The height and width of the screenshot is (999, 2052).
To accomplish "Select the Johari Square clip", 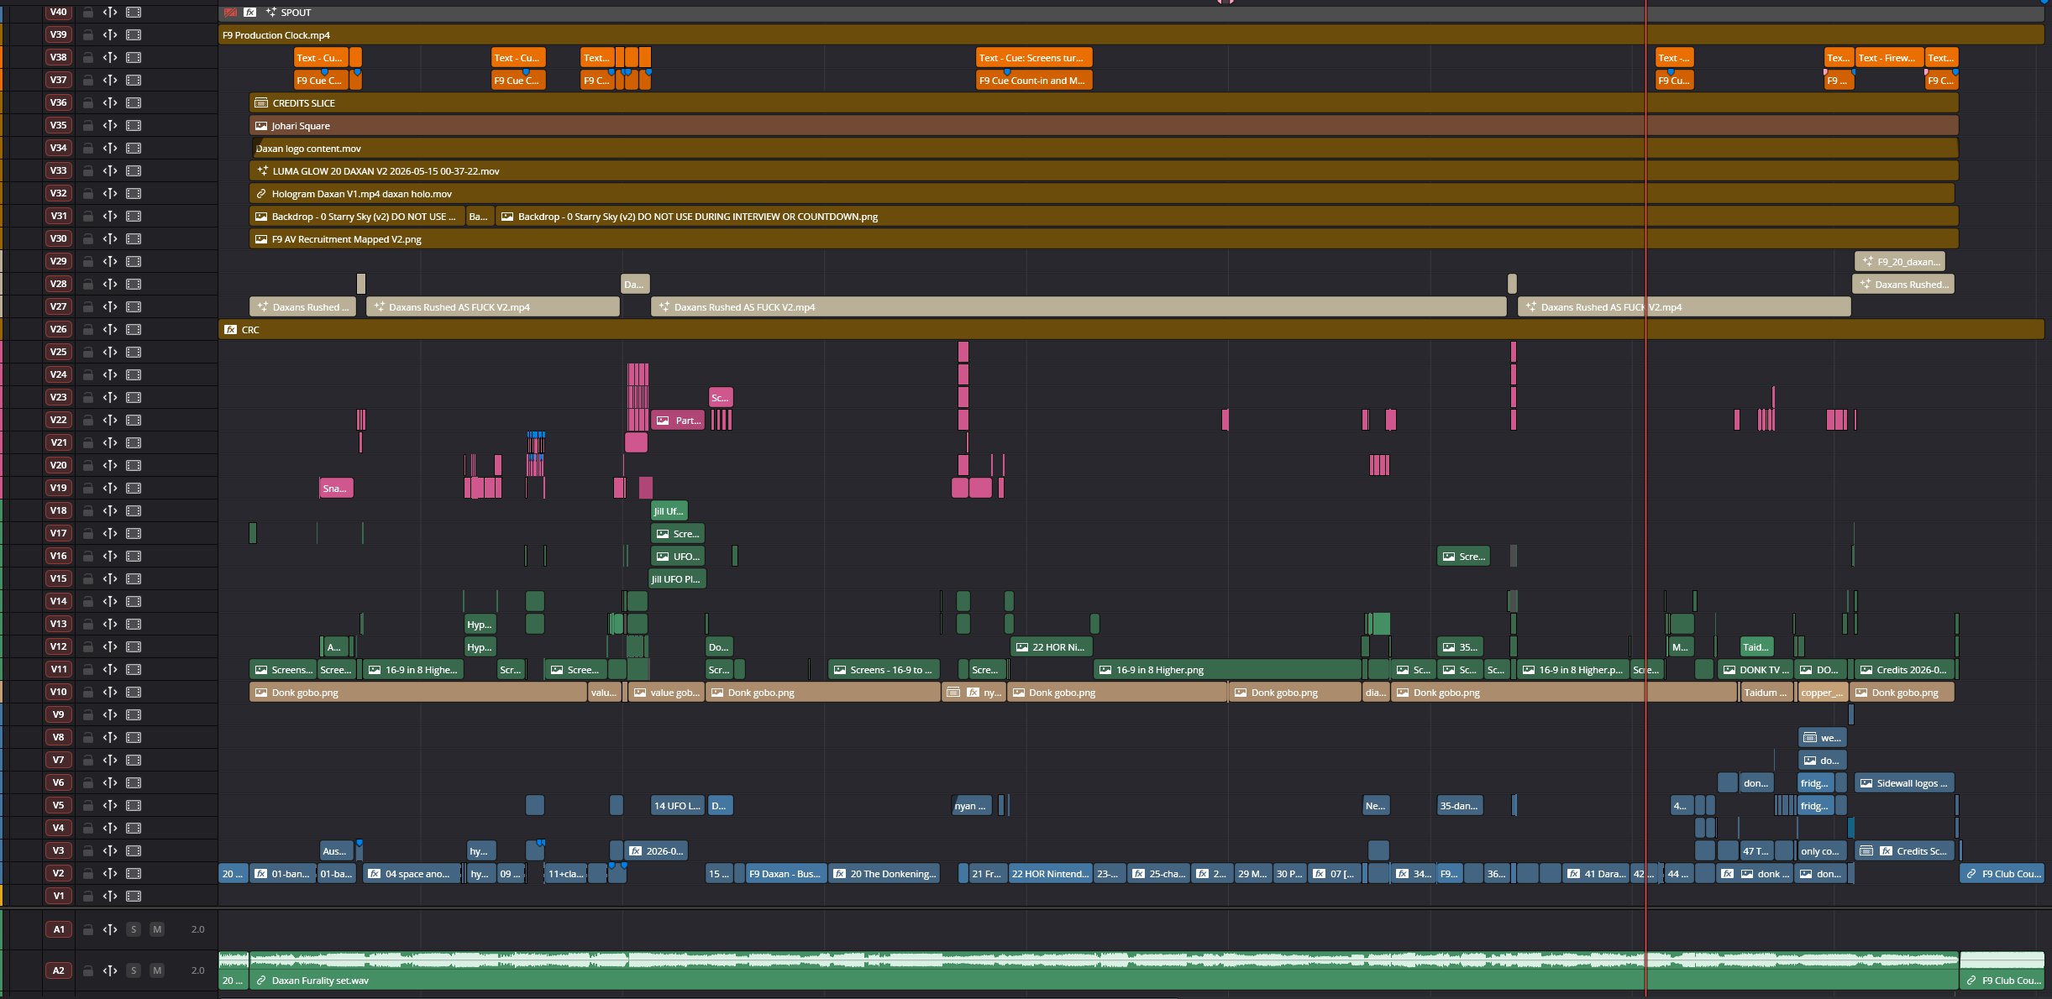I will pos(1104,125).
